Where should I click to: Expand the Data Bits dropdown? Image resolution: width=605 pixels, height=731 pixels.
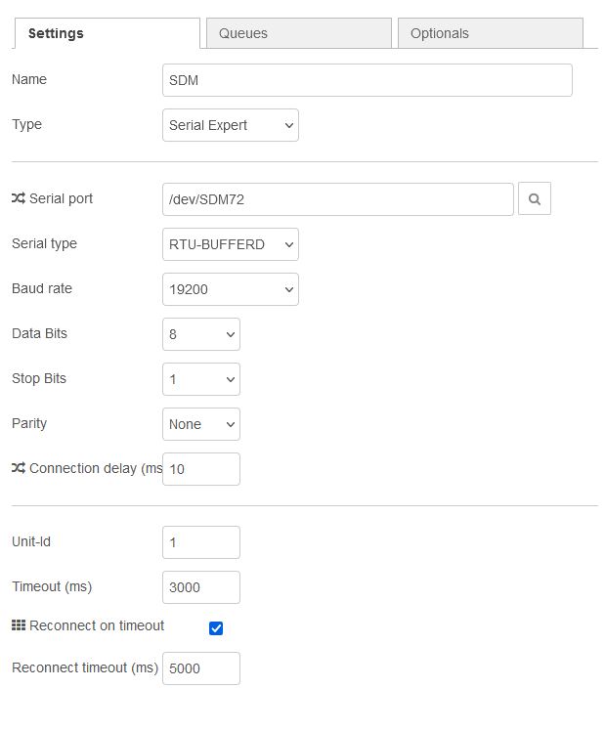pyautogui.click(x=201, y=334)
